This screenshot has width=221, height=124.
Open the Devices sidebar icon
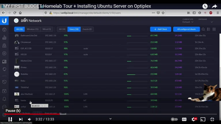click(4, 53)
